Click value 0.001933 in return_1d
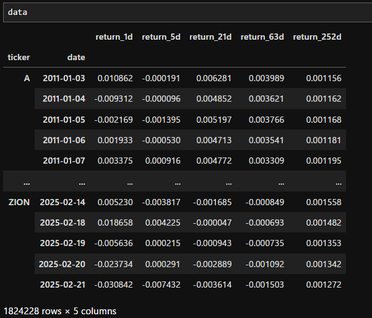 click(115, 140)
